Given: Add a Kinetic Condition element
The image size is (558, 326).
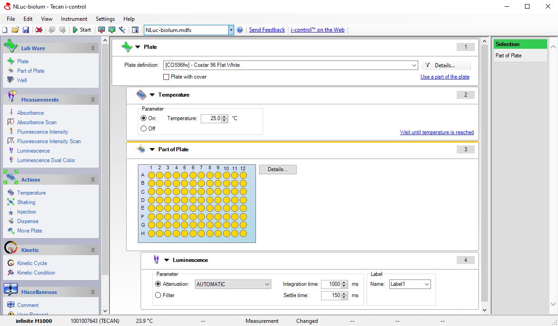Looking at the screenshot, I should point(36,273).
